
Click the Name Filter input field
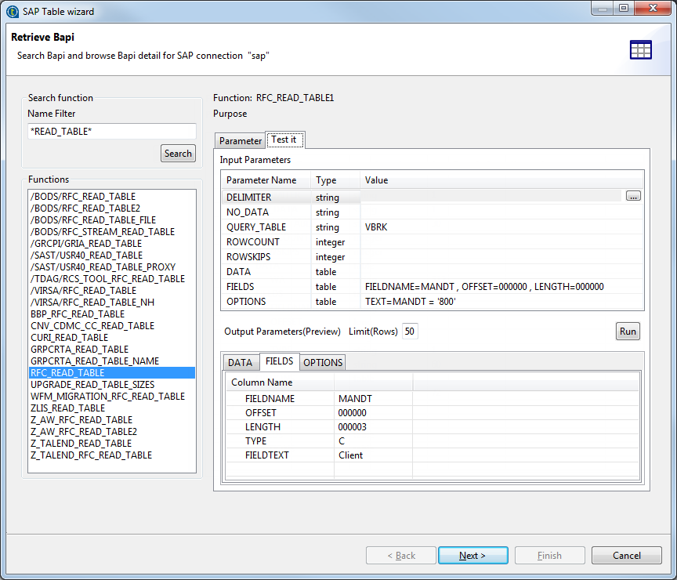click(111, 132)
